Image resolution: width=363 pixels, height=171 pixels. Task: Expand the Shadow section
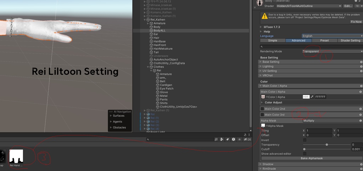point(261,164)
